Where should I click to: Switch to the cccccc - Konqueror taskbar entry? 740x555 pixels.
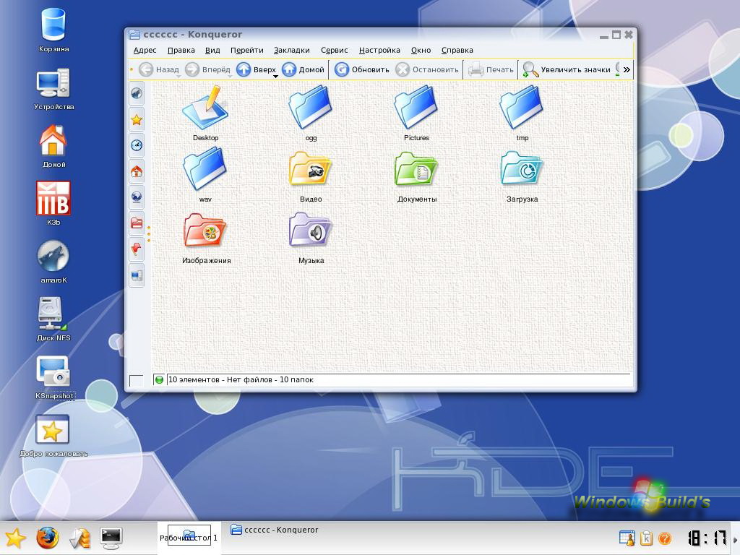274,530
